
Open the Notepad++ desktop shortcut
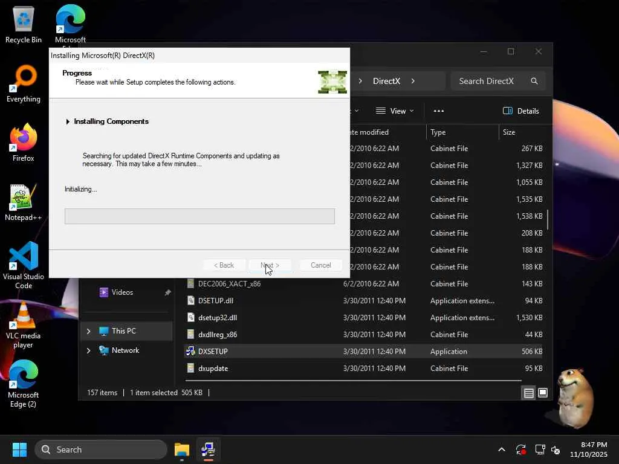click(24, 202)
